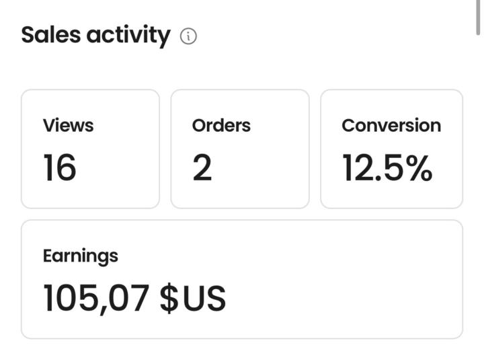Open the Earnings card
Image resolution: width=484 pixels, height=347 pixels.
coord(242,279)
